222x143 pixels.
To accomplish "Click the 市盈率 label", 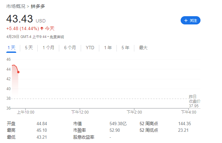I will tap(79, 130).
